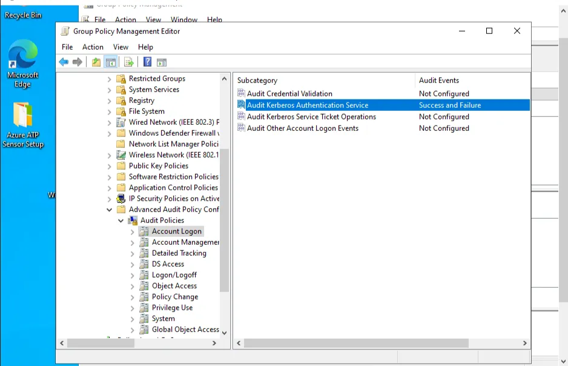Click the DS Access category icon

point(144,264)
